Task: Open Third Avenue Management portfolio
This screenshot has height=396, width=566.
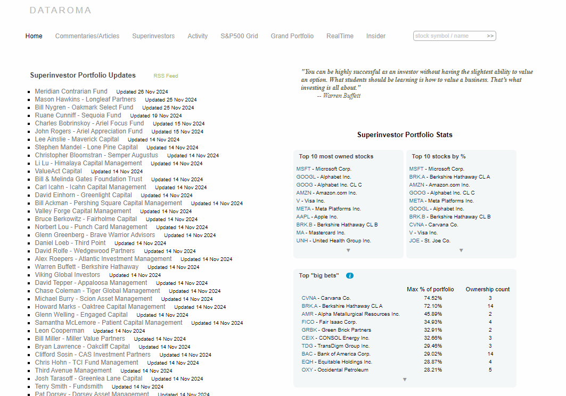Action: point(73,370)
